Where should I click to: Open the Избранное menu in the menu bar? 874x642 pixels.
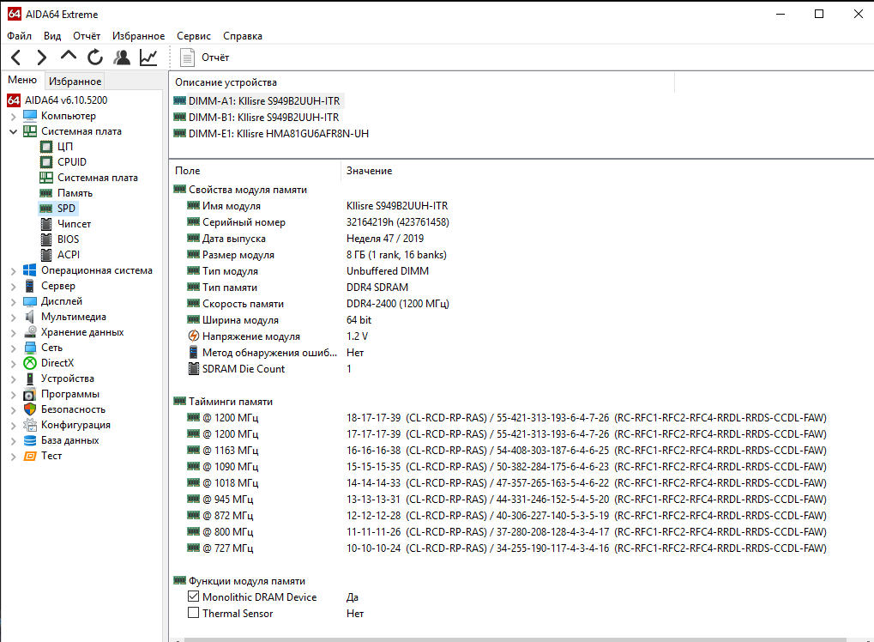click(x=138, y=36)
